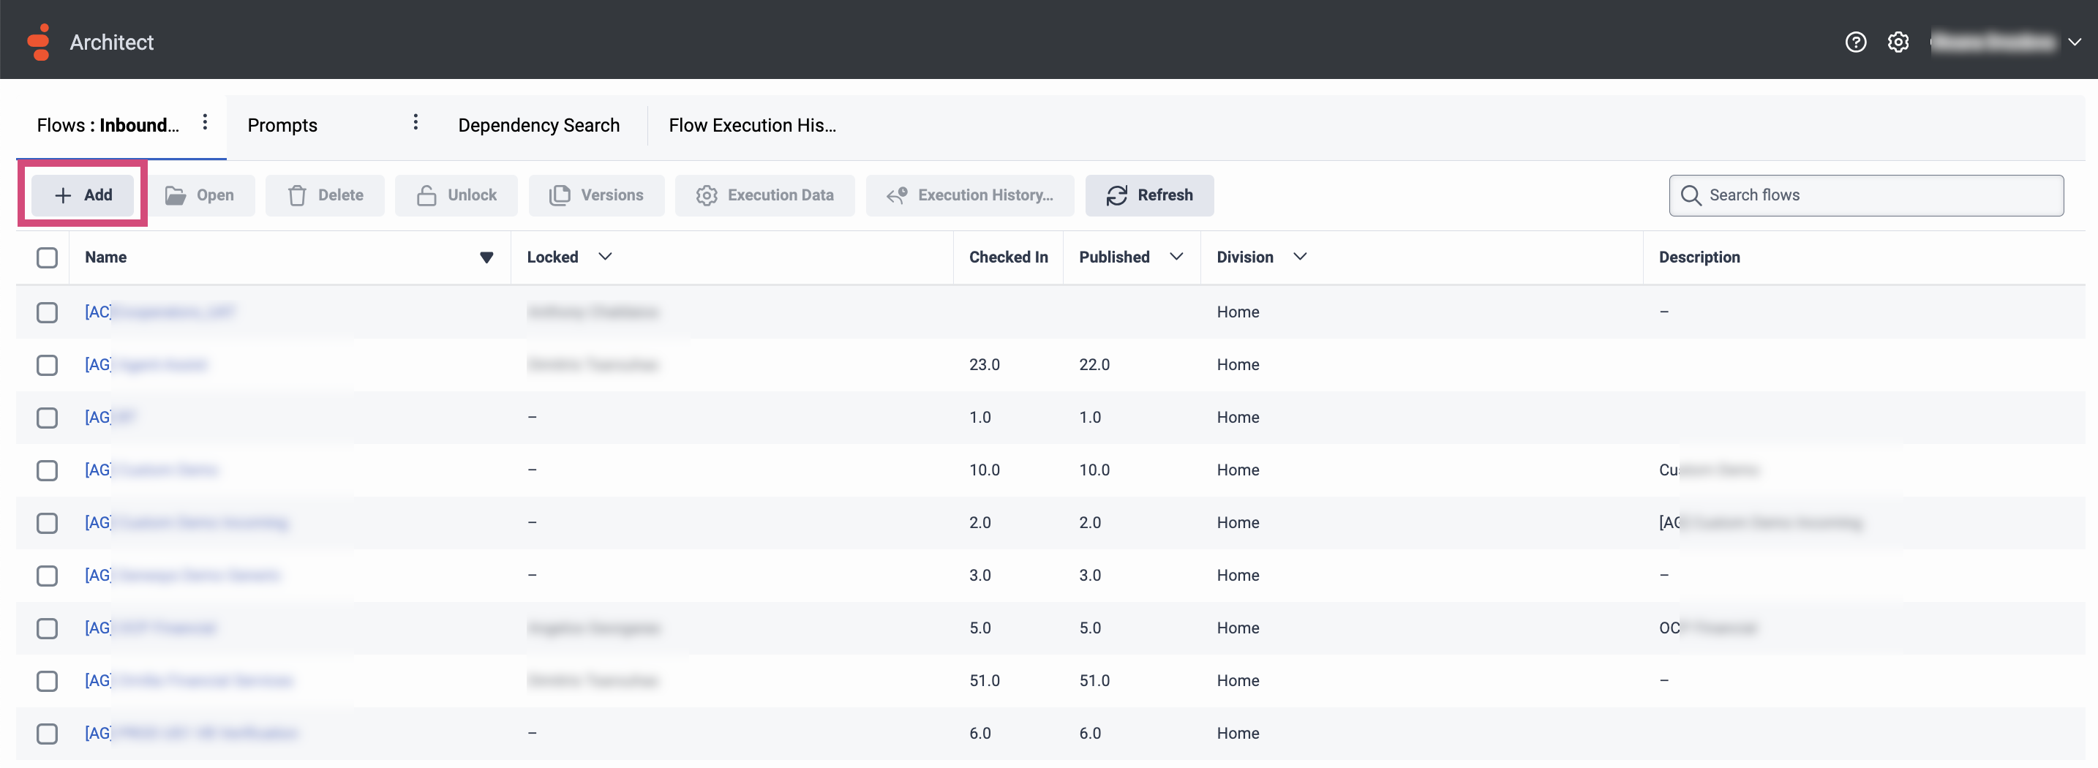Expand the Published column filter dropdown

1176,257
